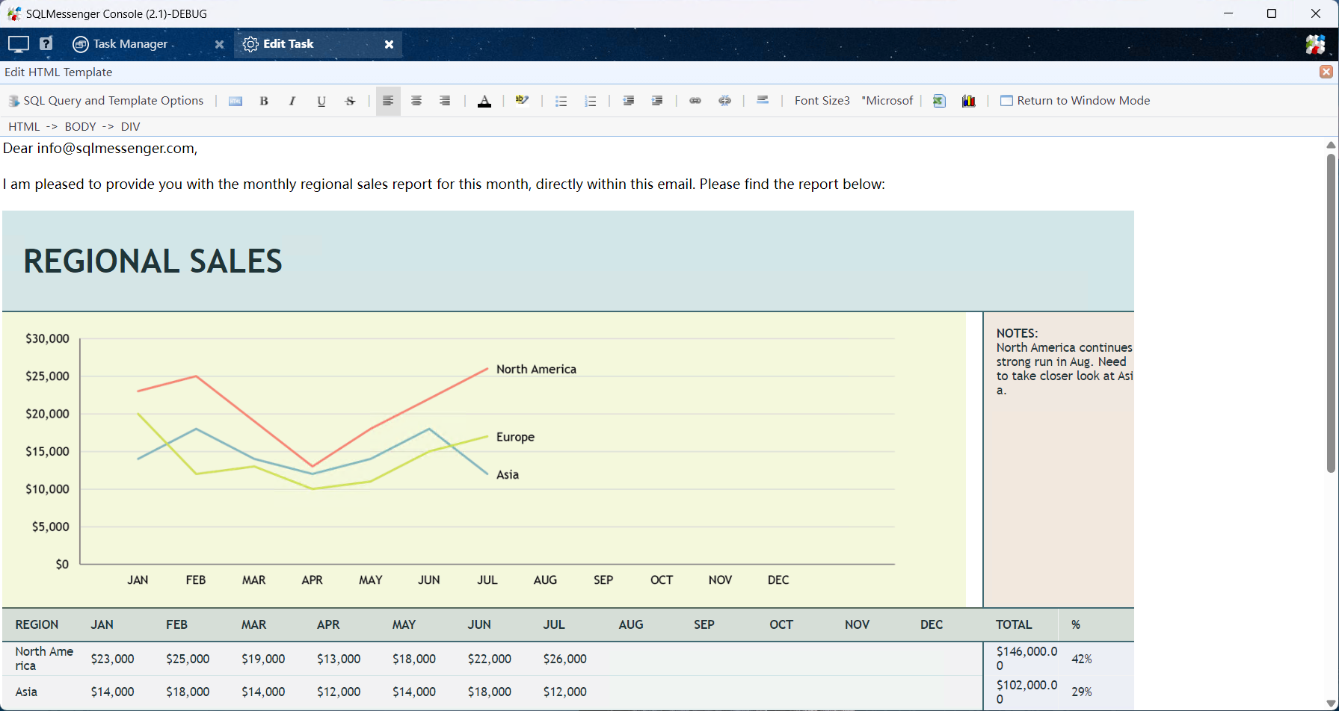Decrease paragraph indent
Image resolution: width=1339 pixels, height=711 pixels.
(629, 101)
